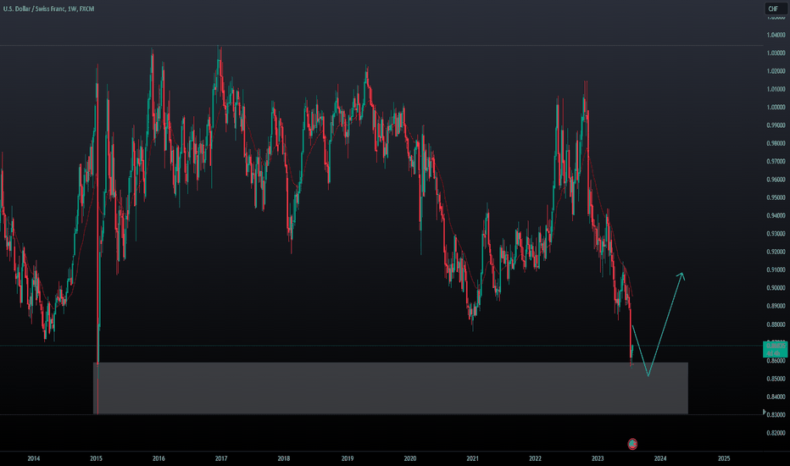Click the 0.96000 price axis label
The width and height of the screenshot is (790, 466).
pyautogui.click(x=776, y=180)
